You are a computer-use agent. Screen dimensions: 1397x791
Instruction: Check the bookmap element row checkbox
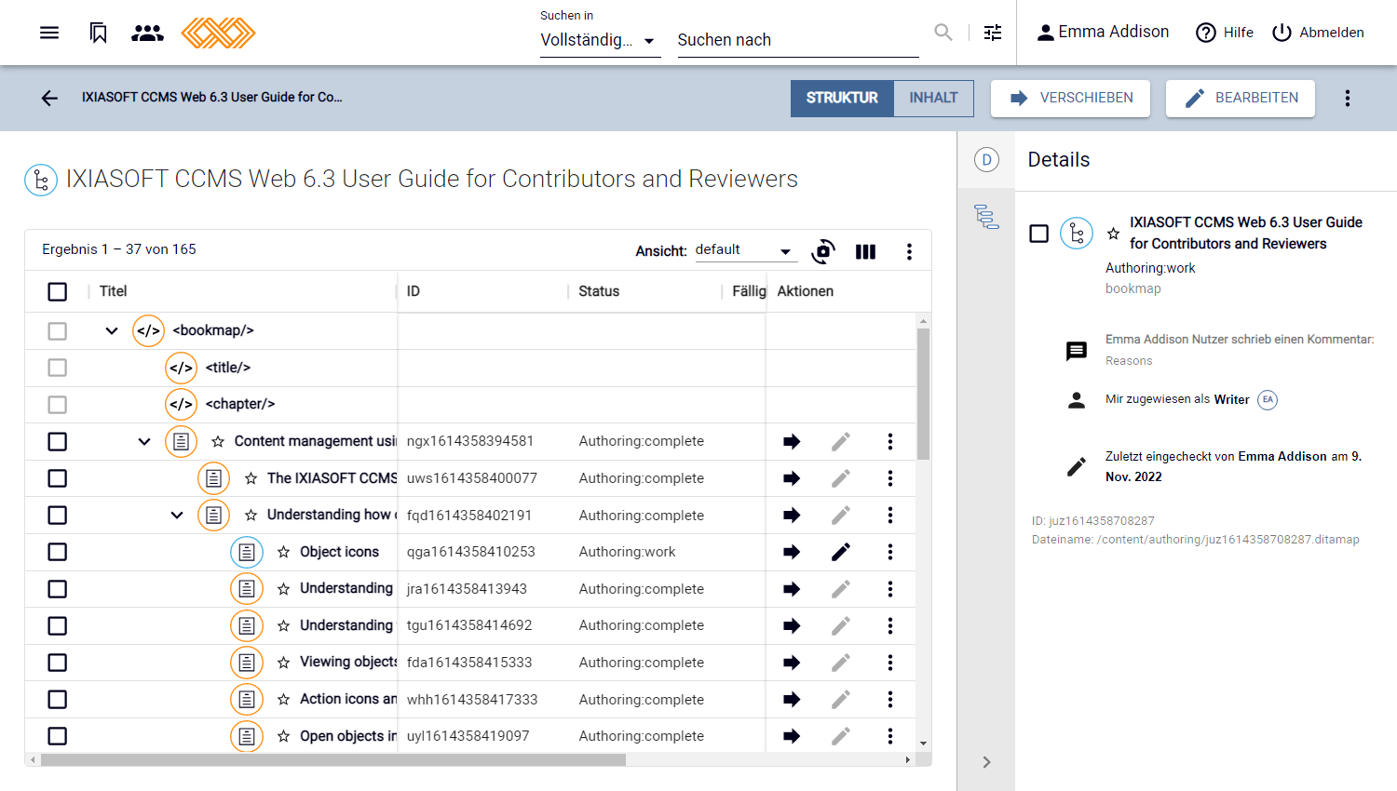[58, 331]
